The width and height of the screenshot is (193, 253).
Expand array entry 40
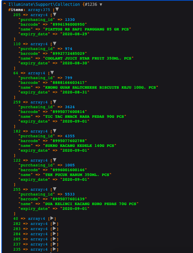coord(52,218)
